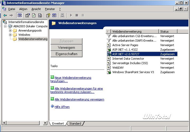The width and height of the screenshot is (190, 132).
Task: Click the ABA2003 computer icon in tree
Action: coord(10,26)
